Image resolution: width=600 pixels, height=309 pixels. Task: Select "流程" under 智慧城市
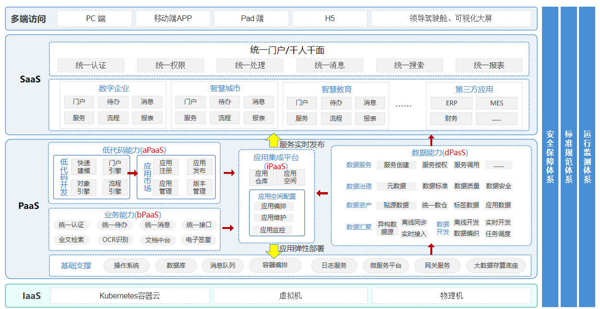[224, 118]
